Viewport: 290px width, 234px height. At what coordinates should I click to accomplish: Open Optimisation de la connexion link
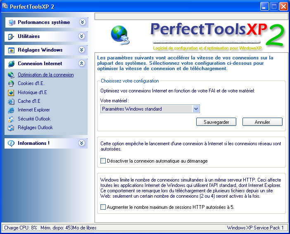coord(46,75)
